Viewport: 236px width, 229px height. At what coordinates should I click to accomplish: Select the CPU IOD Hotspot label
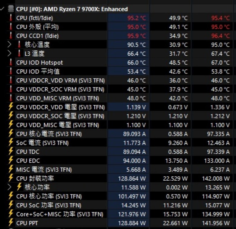pyautogui.click(x=39, y=63)
